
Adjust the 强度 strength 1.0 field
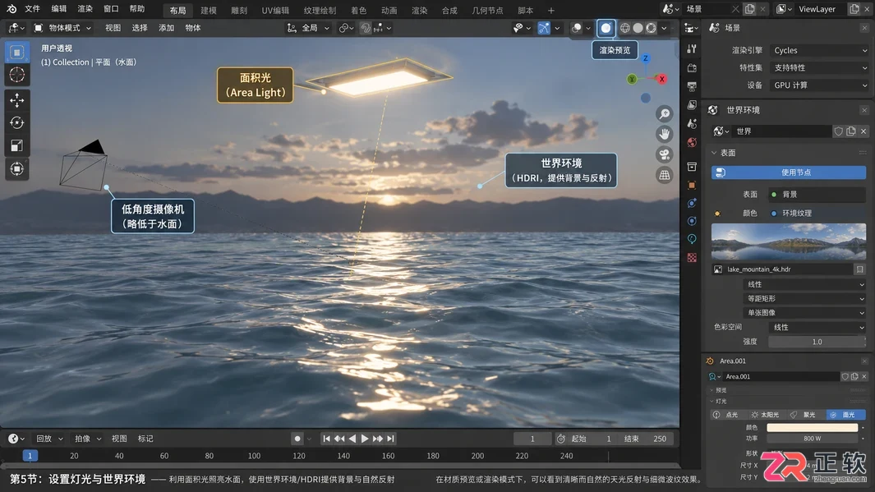pos(817,342)
